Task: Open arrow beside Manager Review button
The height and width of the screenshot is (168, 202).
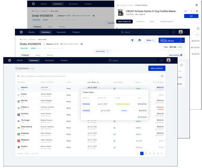Action: click(183, 40)
